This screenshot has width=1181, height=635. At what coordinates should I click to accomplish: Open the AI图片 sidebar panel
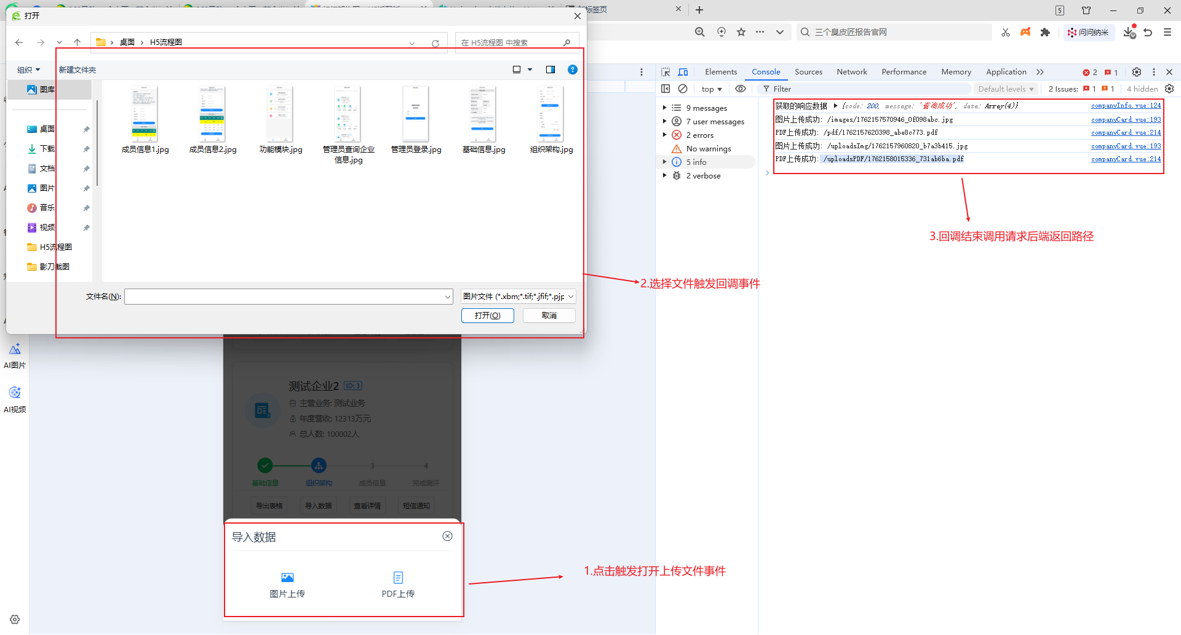(x=15, y=355)
